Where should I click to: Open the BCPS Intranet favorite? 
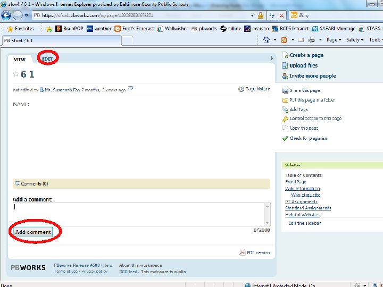pos(290,29)
